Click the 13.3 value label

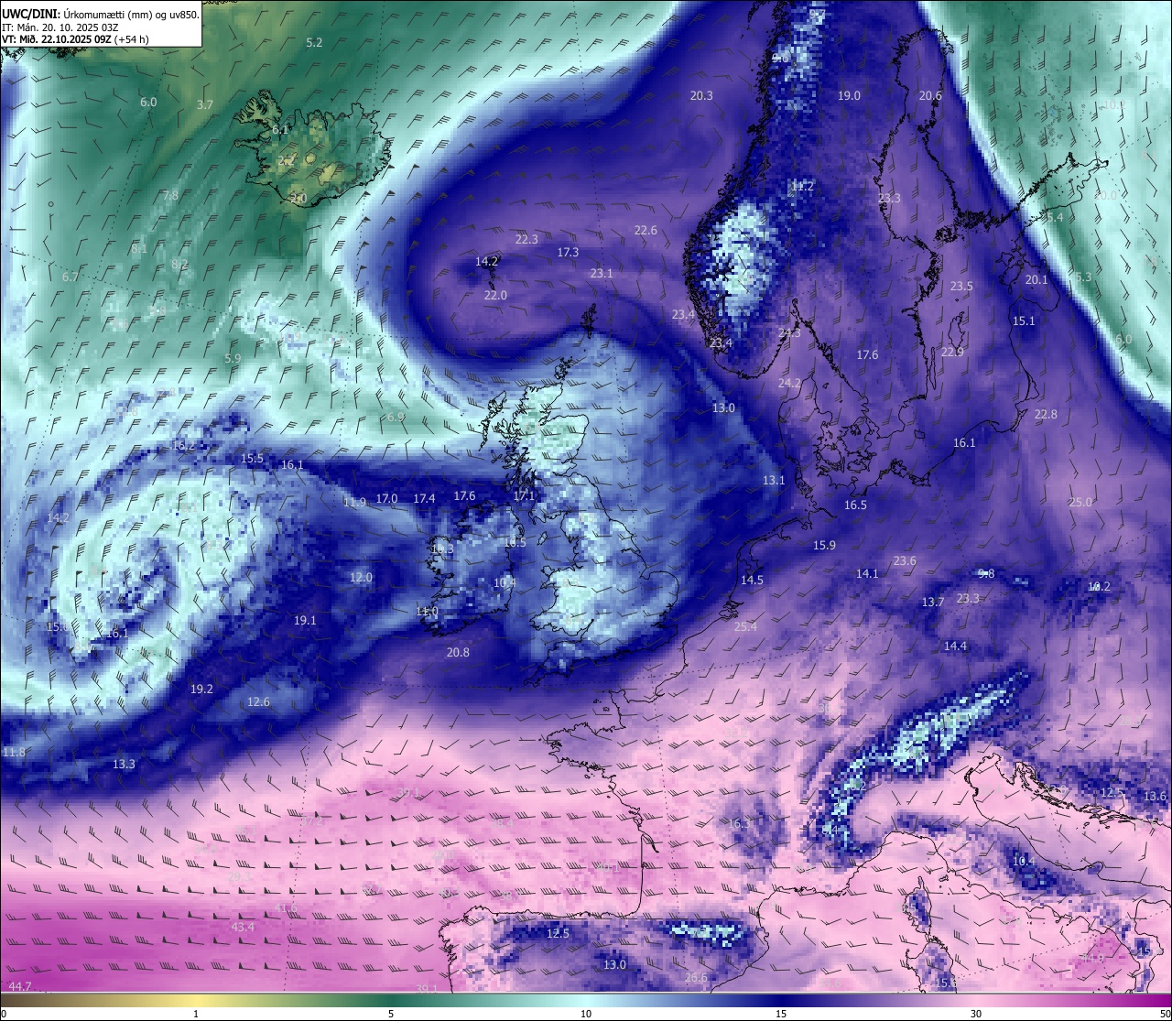(124, 765)
